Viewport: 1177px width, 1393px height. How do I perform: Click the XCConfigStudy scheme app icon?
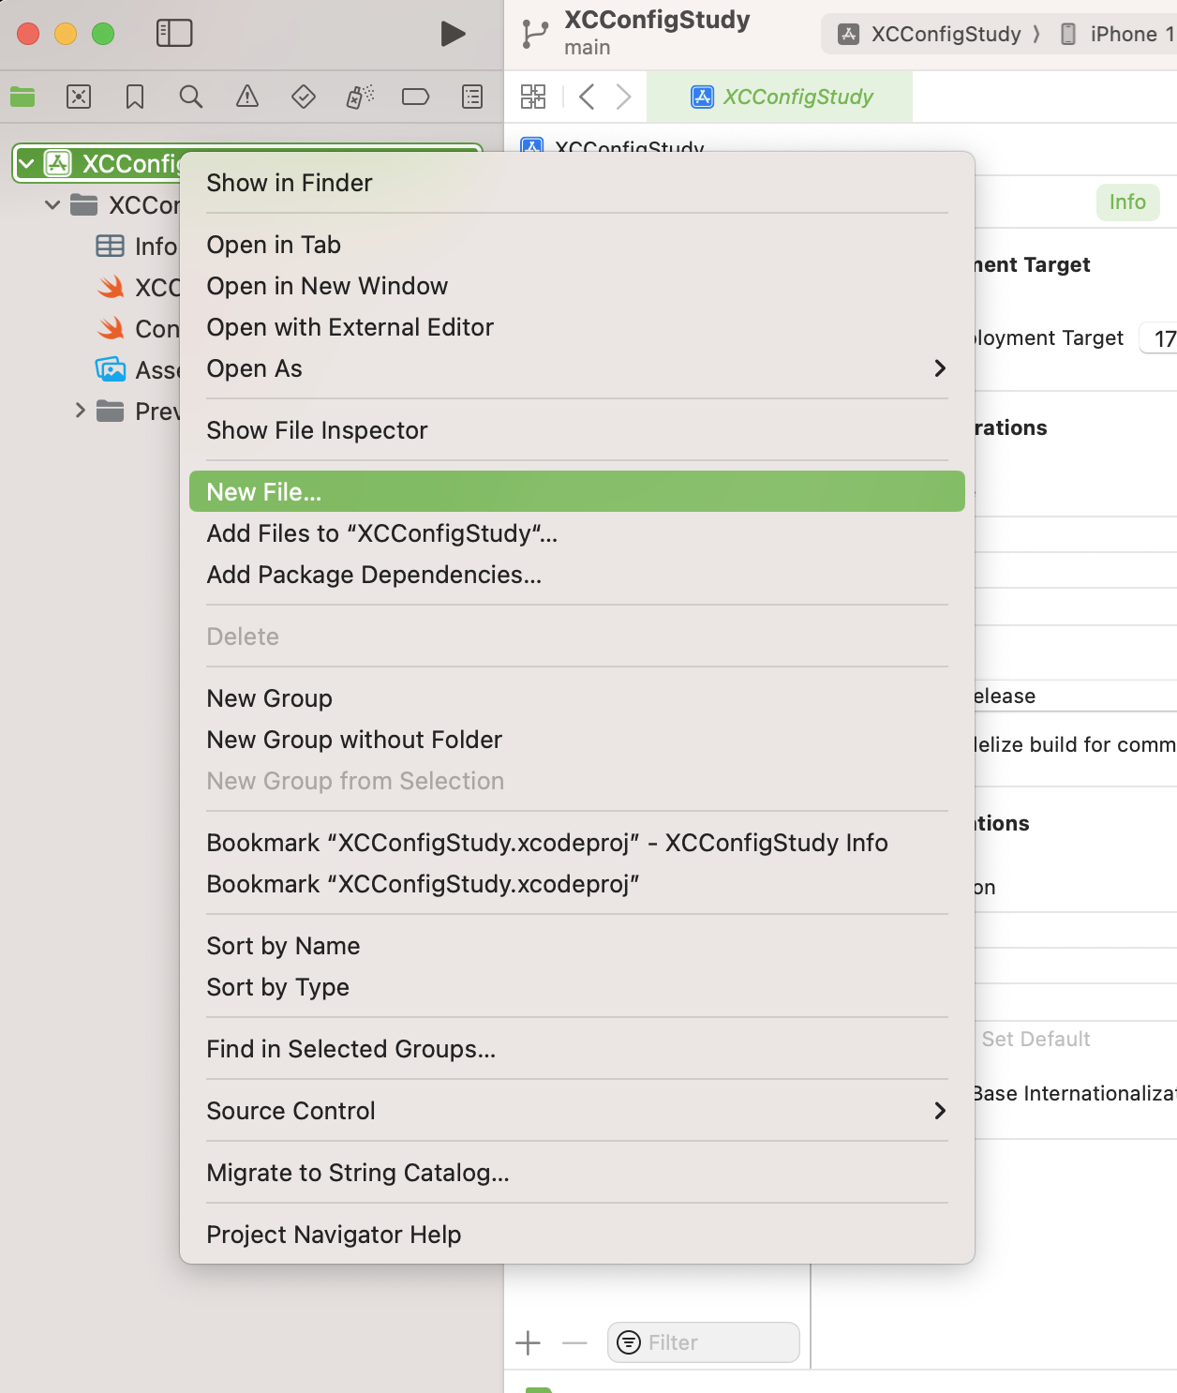848,35
